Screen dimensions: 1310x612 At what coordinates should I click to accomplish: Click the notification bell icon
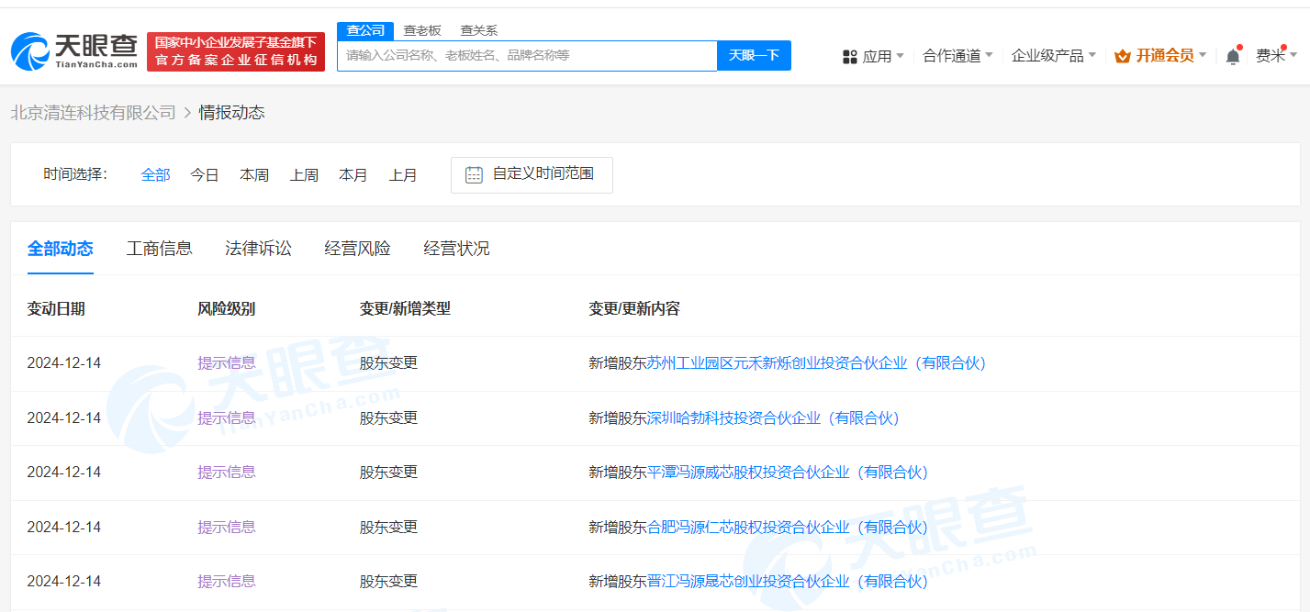point(1231,55)
